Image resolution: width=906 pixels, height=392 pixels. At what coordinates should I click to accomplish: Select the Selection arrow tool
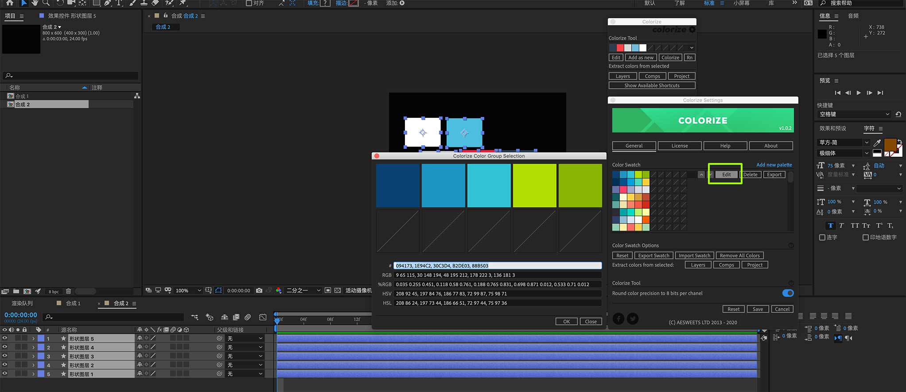pyautogui.click(x=24, y=3)
